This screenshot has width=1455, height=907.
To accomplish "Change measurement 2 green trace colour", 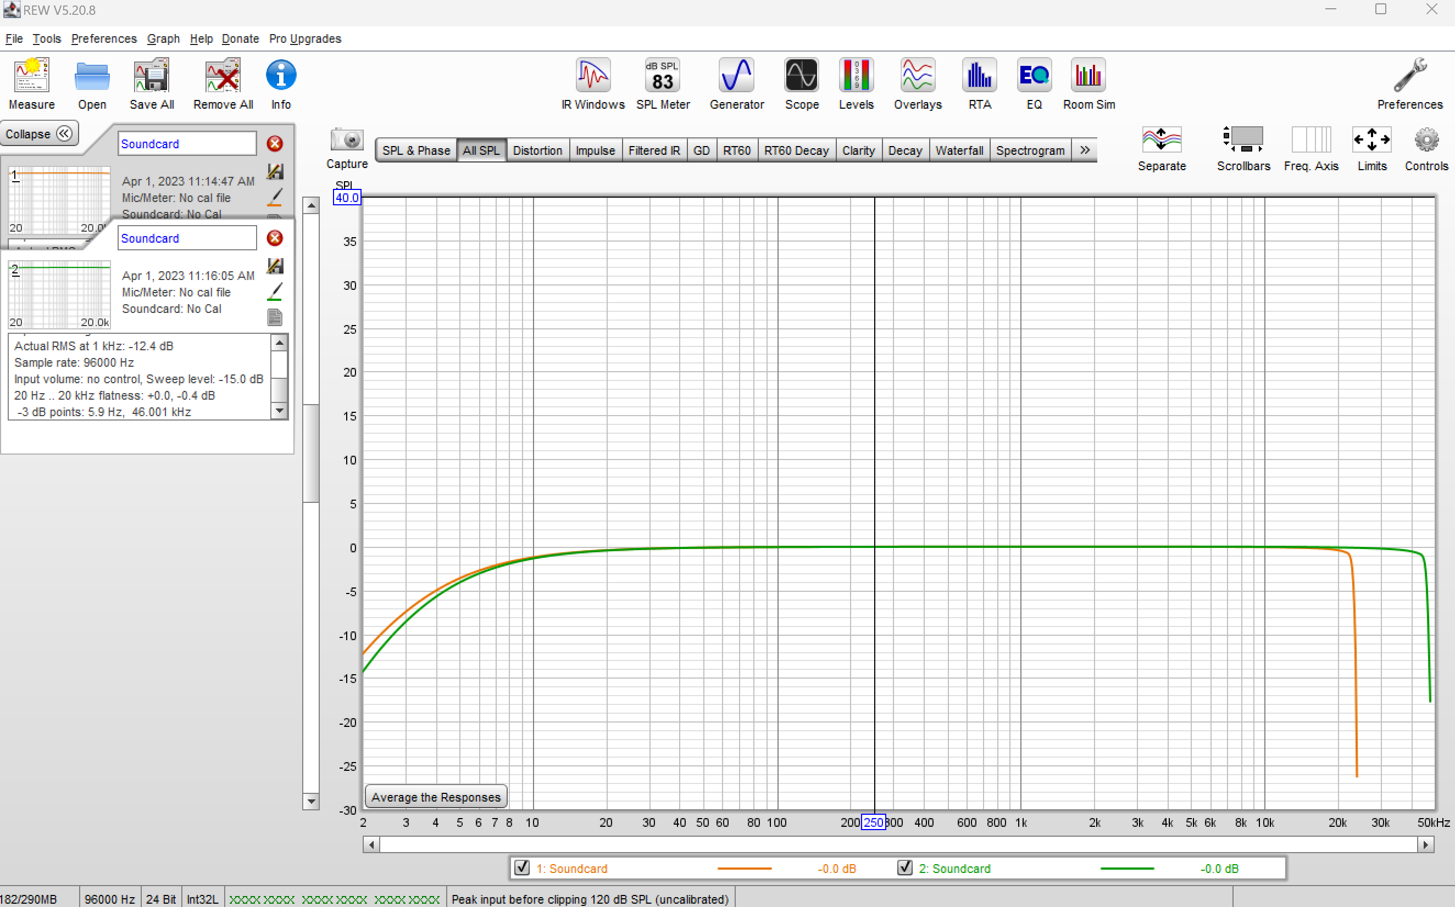I will pos(274,292).
